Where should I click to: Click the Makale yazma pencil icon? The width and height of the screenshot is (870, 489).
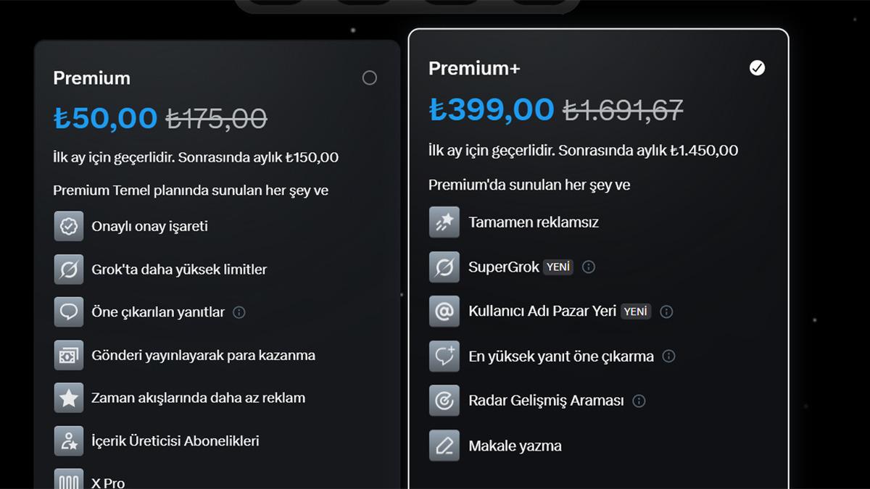pyautogui.click(x=444, y=446)
